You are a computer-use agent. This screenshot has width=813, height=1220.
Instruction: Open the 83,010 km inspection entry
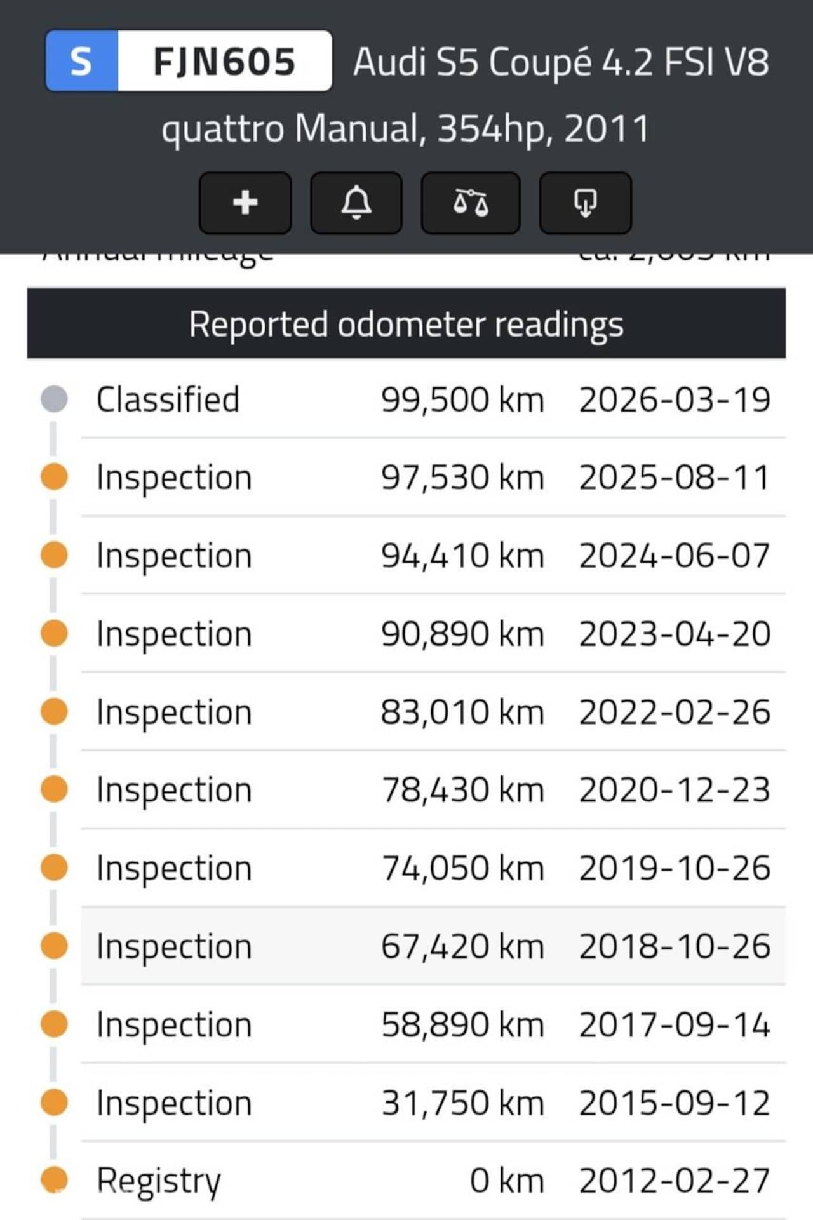point(432,712)
